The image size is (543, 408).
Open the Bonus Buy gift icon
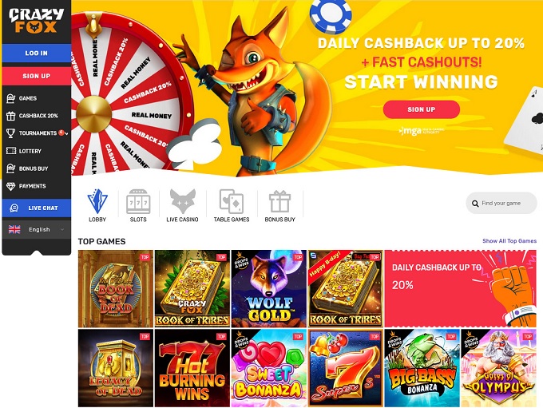pos(279,201)
